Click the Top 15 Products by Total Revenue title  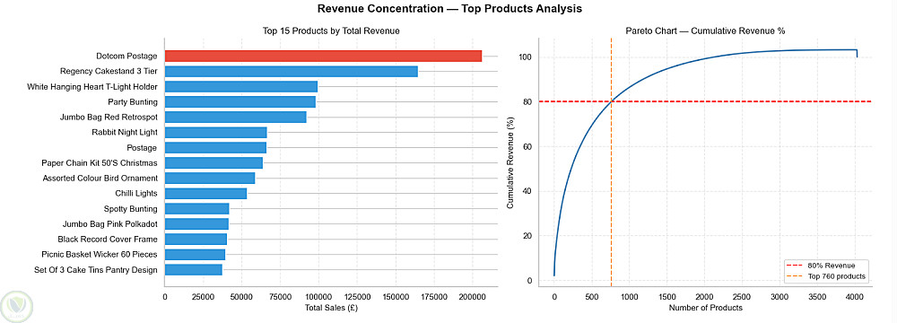(331, 31)
